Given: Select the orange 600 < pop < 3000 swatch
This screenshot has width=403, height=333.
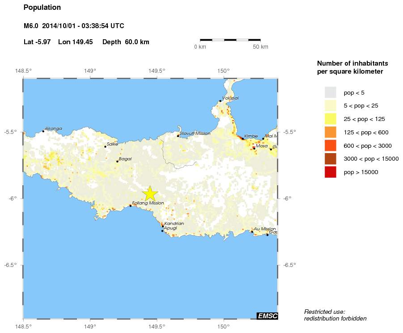Looking at the screenshot, I should (x=330, y=146).
